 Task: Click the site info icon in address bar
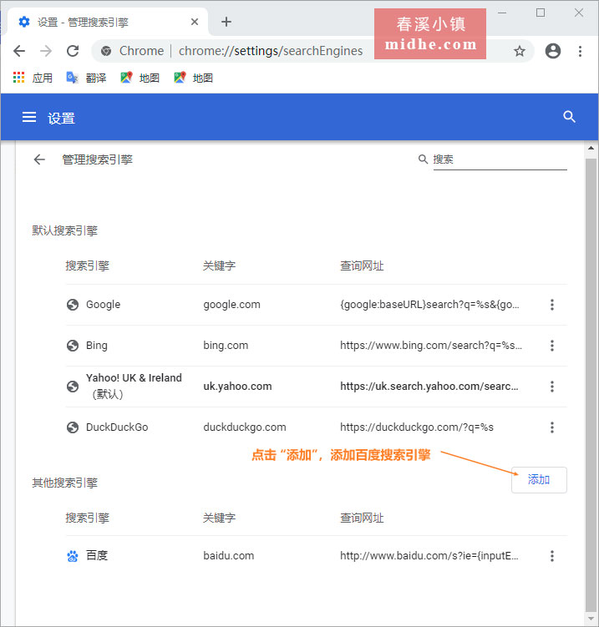(x=106, y=51)
